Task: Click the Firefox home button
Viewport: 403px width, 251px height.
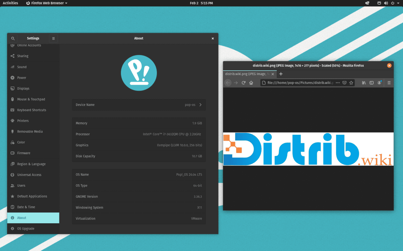Action: [x=251, y=83]
